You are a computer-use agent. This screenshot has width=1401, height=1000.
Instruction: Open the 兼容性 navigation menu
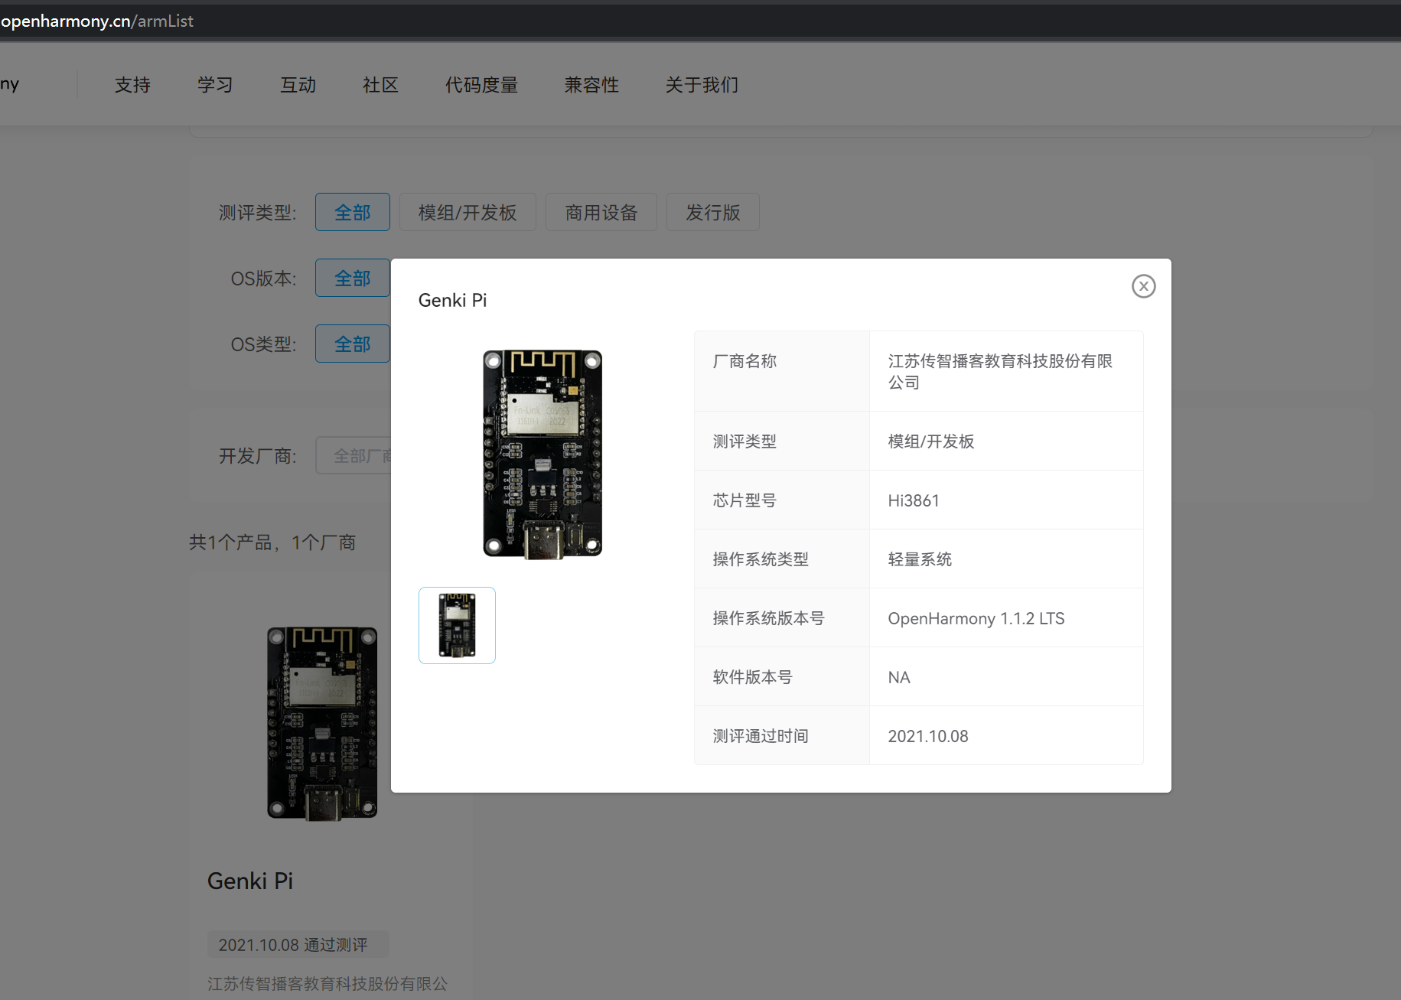591,85
